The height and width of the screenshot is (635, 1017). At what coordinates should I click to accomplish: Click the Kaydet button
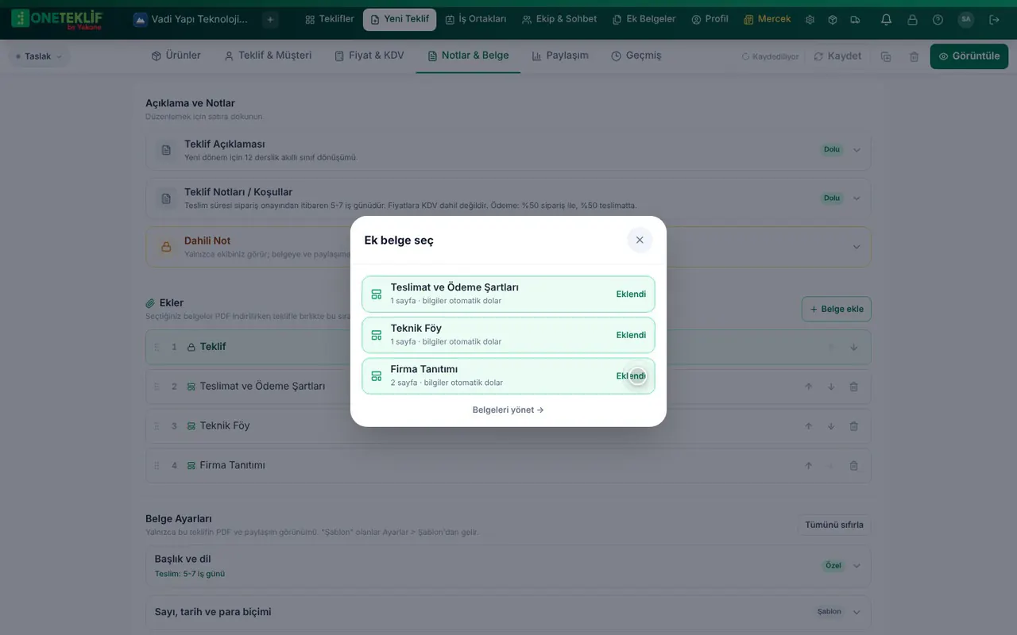(837, 56)
